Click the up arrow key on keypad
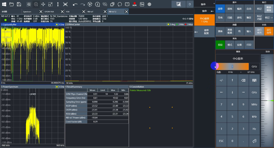 (232, 80)
